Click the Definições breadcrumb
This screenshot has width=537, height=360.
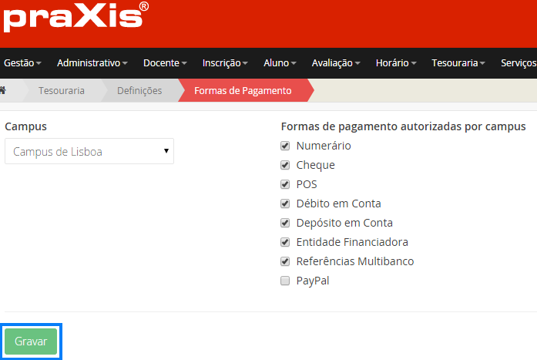tap(139, 90)
